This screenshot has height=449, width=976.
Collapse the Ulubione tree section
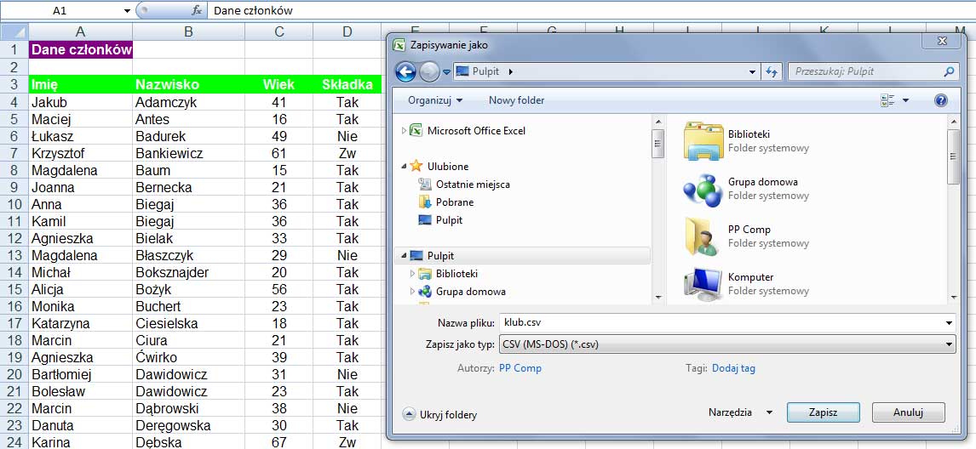[405, 167]
